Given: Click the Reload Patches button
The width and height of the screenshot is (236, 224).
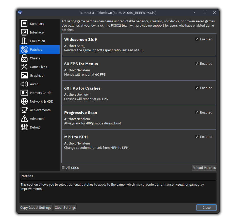Looking at the screenshot, I should [204, 168].
